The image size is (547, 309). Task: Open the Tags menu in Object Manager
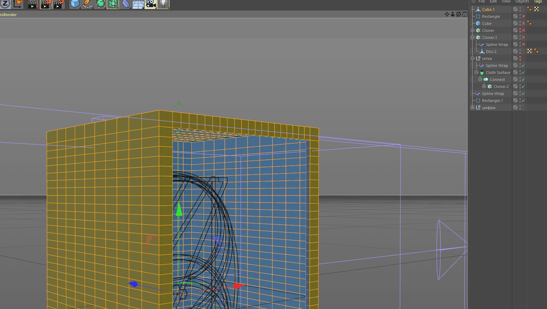point(538,1)
